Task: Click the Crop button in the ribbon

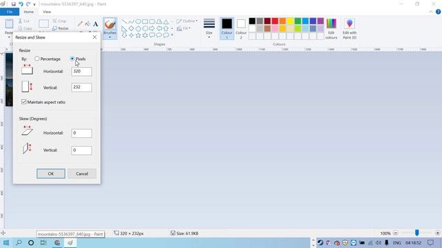Action: [59, 21]
